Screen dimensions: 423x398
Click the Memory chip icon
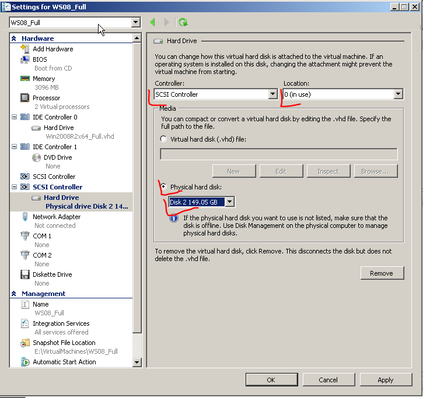click(x=25, y=79)
